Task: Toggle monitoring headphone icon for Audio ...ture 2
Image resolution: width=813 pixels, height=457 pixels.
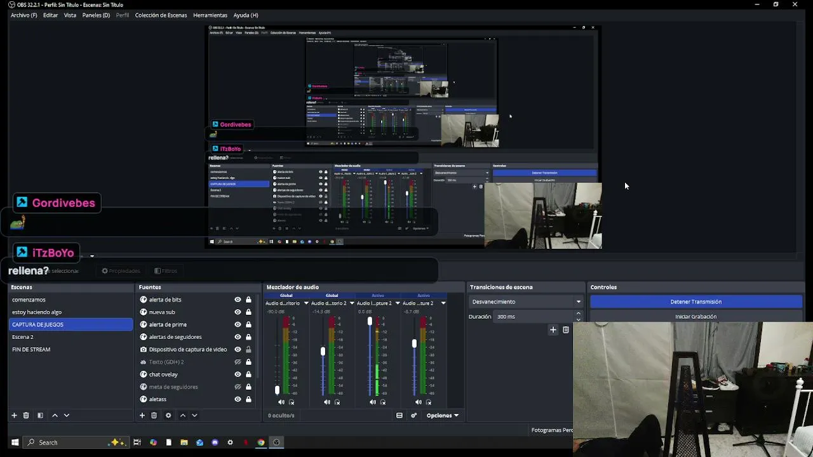Action: click(429, 402)
